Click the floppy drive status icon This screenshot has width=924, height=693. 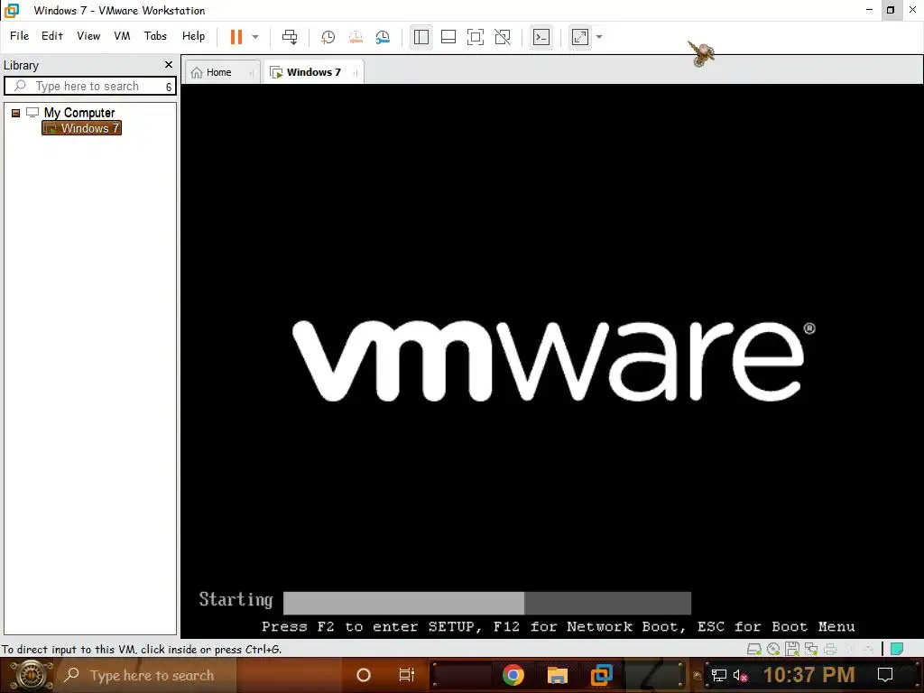[x=792, y=650]
